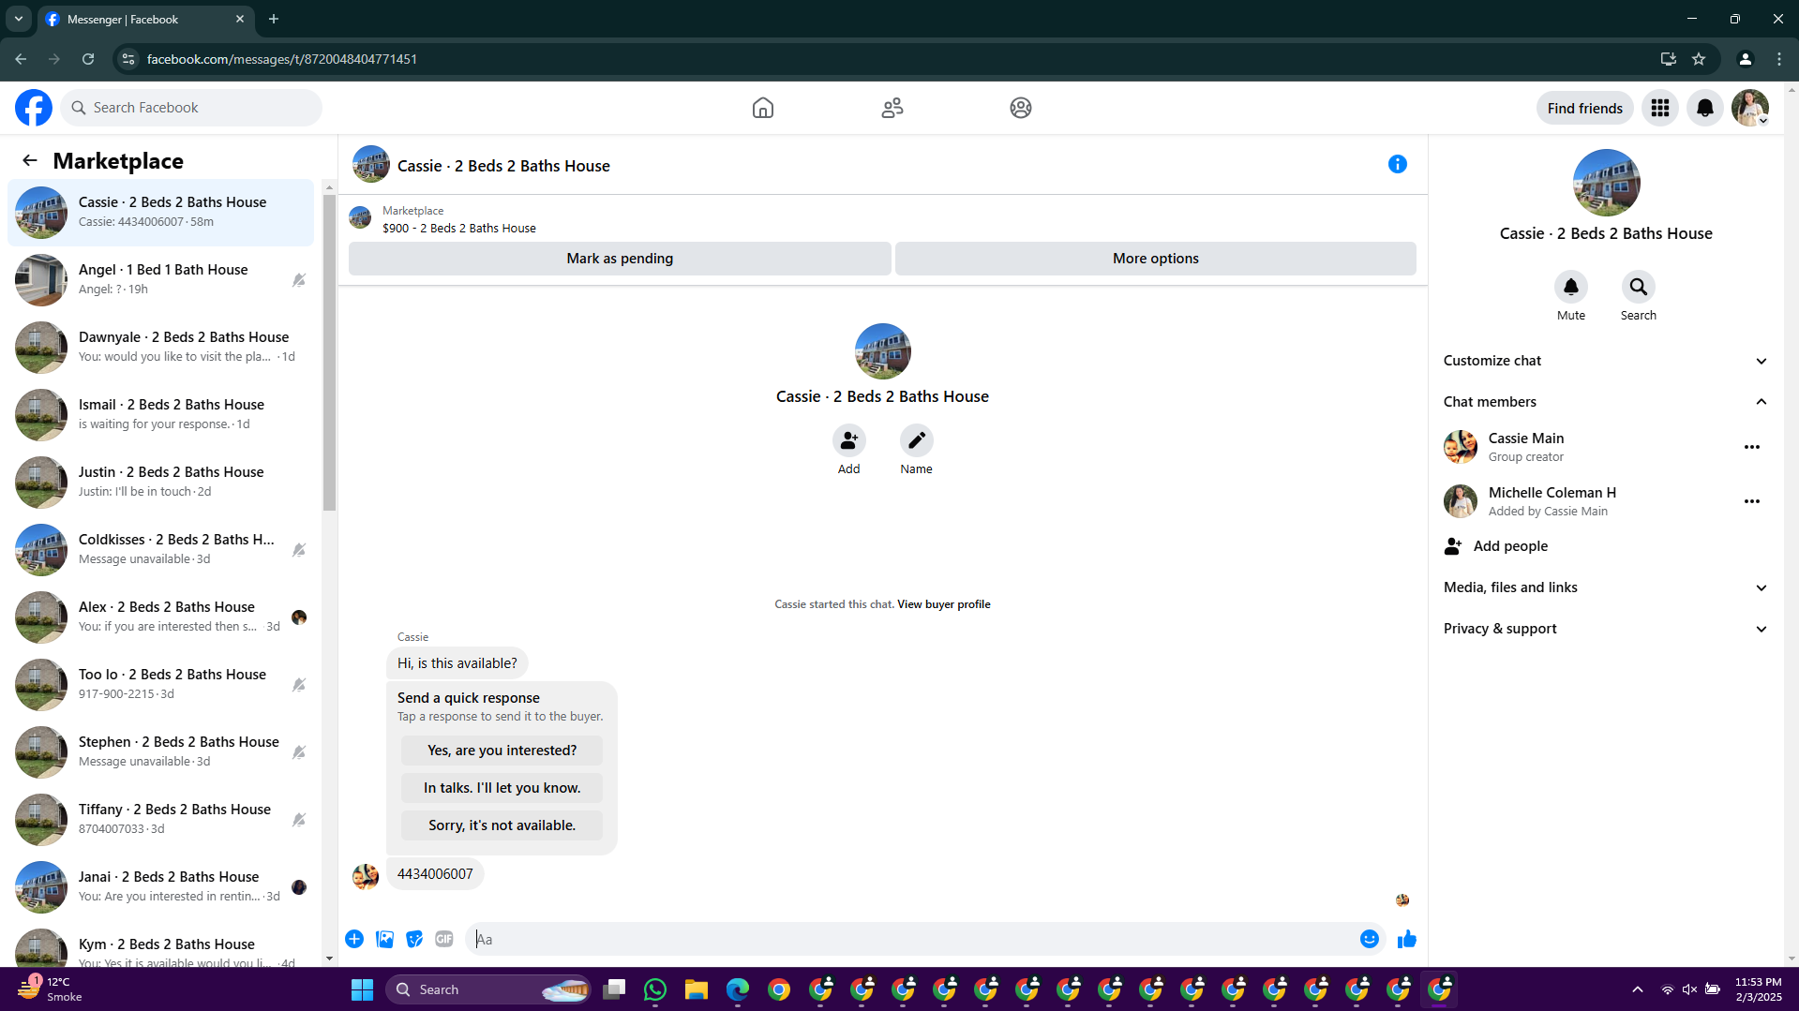1799x1011 pixels.
Task: Open the emoji picker
Action: [x=1370, y=939]
